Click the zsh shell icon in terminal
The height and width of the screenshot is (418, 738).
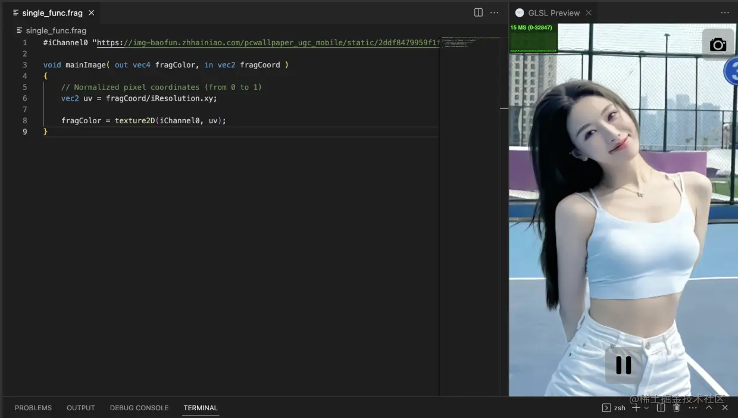click(606, 408)
